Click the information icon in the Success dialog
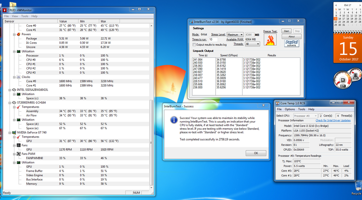 (x=174, y=120)
